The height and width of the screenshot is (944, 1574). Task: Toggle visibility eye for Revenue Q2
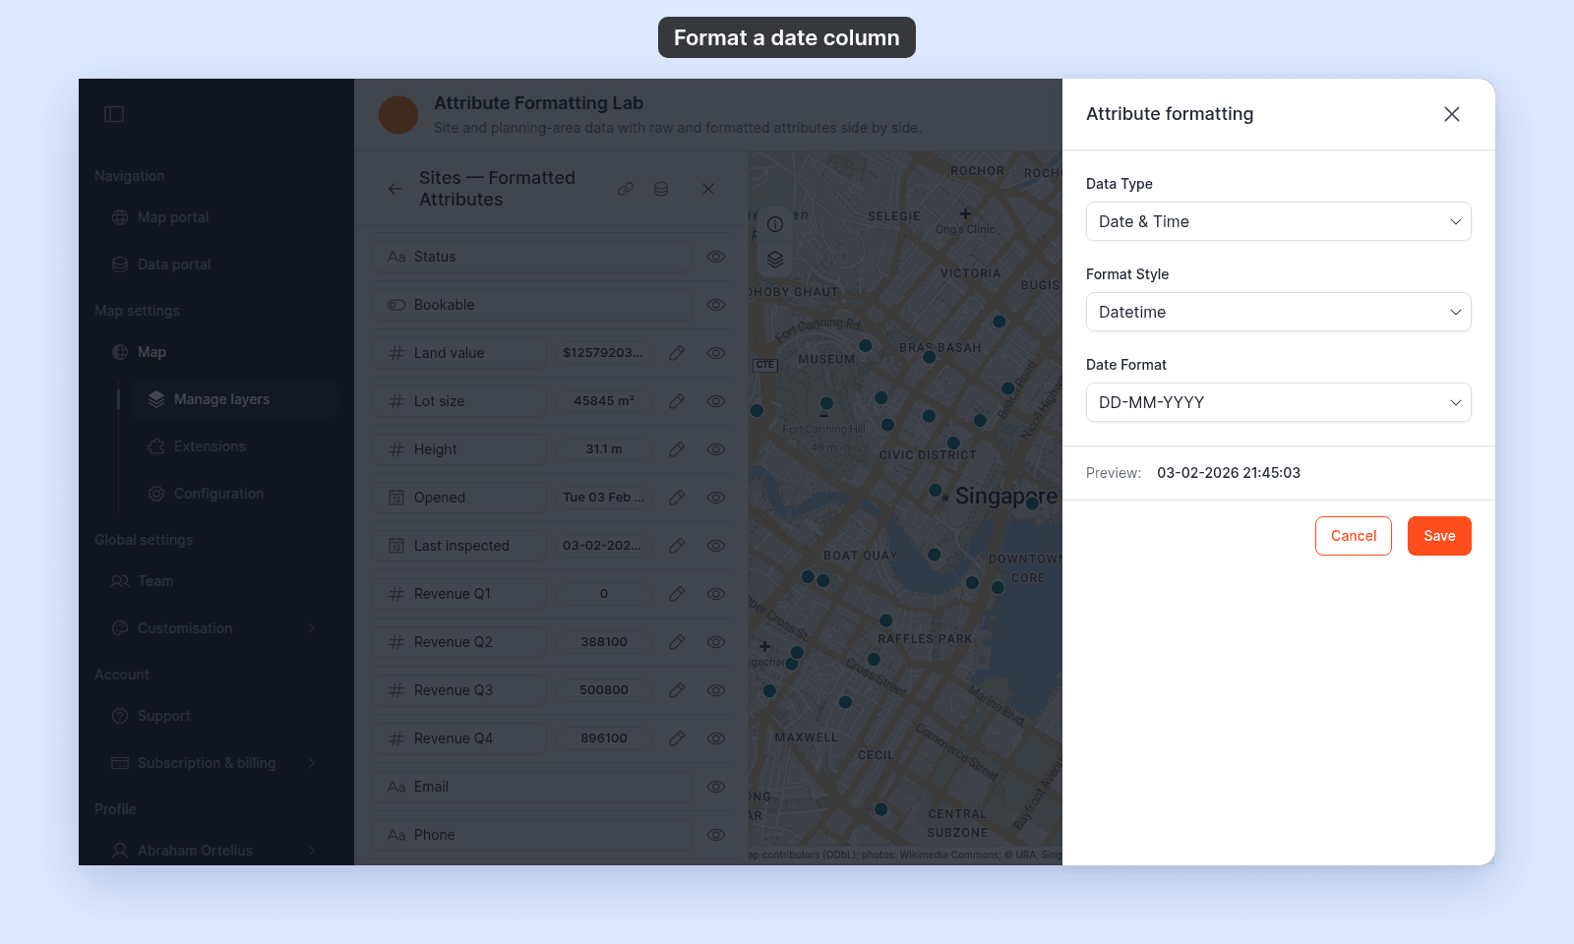[x=716, y=642]
